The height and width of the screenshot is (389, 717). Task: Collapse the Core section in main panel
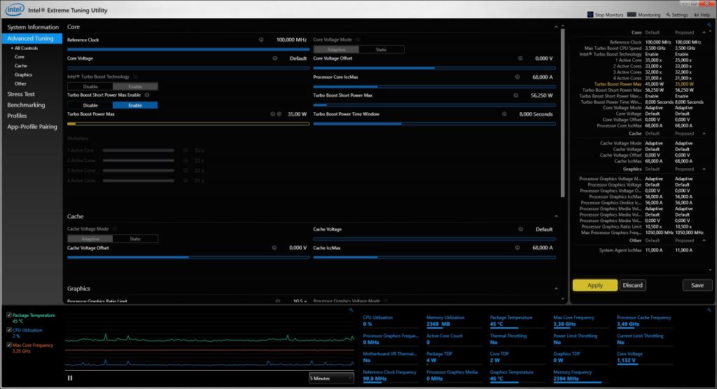pos(556,27)
